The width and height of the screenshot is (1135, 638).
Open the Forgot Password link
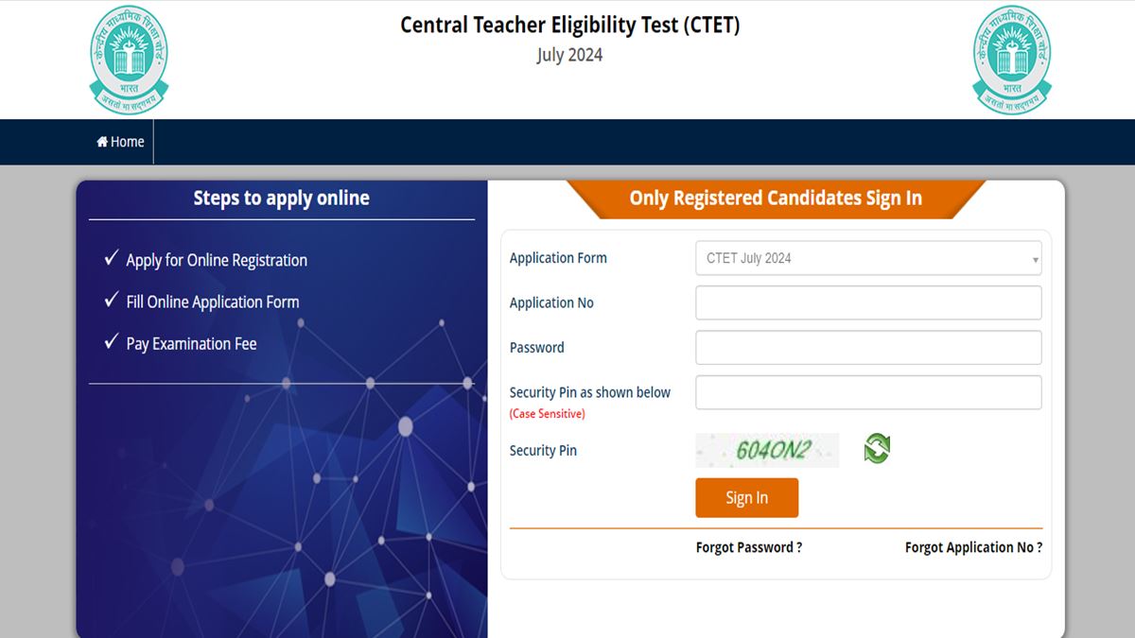tap(748, 546)
